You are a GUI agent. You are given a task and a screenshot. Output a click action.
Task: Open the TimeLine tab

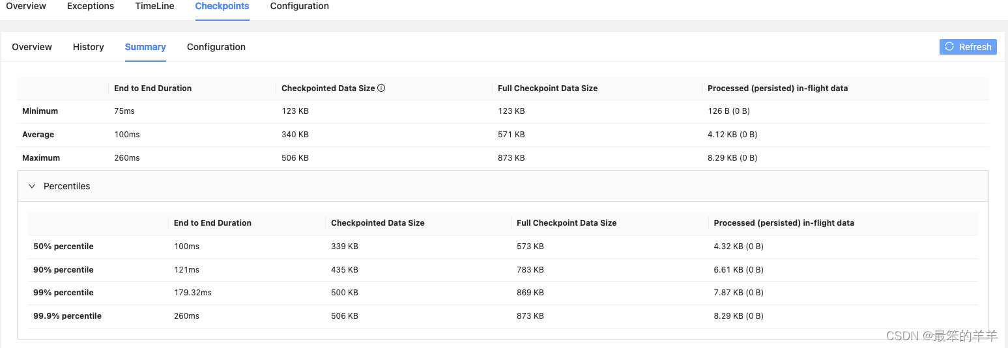coord(155,6)
